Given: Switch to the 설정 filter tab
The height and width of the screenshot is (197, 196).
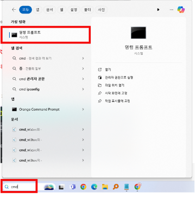Looking at the screenshot, I should (x=73, y=10).
